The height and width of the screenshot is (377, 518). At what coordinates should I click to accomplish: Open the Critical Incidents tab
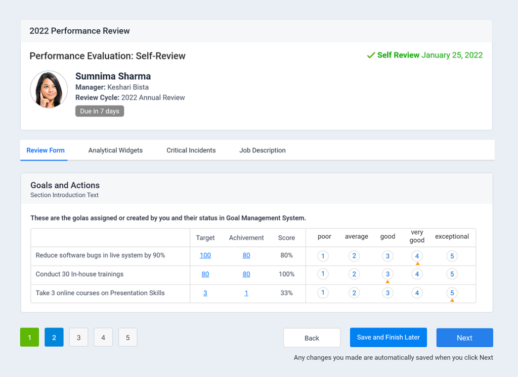click(191, 150)
